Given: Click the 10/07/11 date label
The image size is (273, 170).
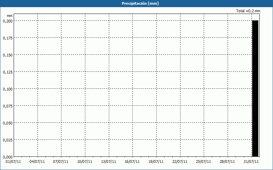Looking at the screenshot, I should [85, 161].
